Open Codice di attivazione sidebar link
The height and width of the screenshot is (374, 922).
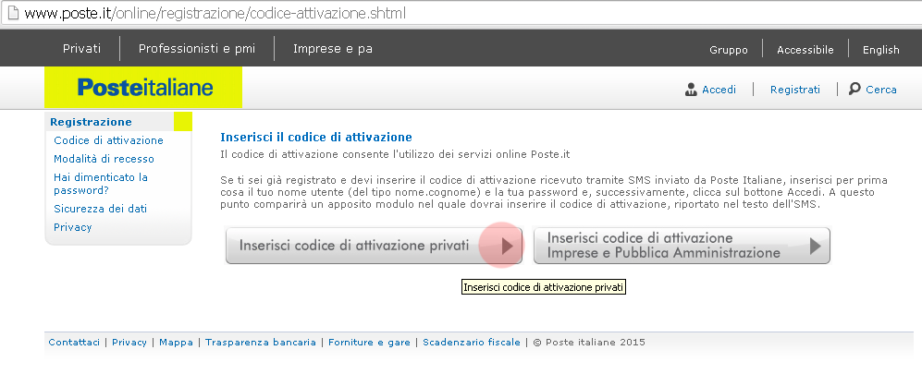108,140
